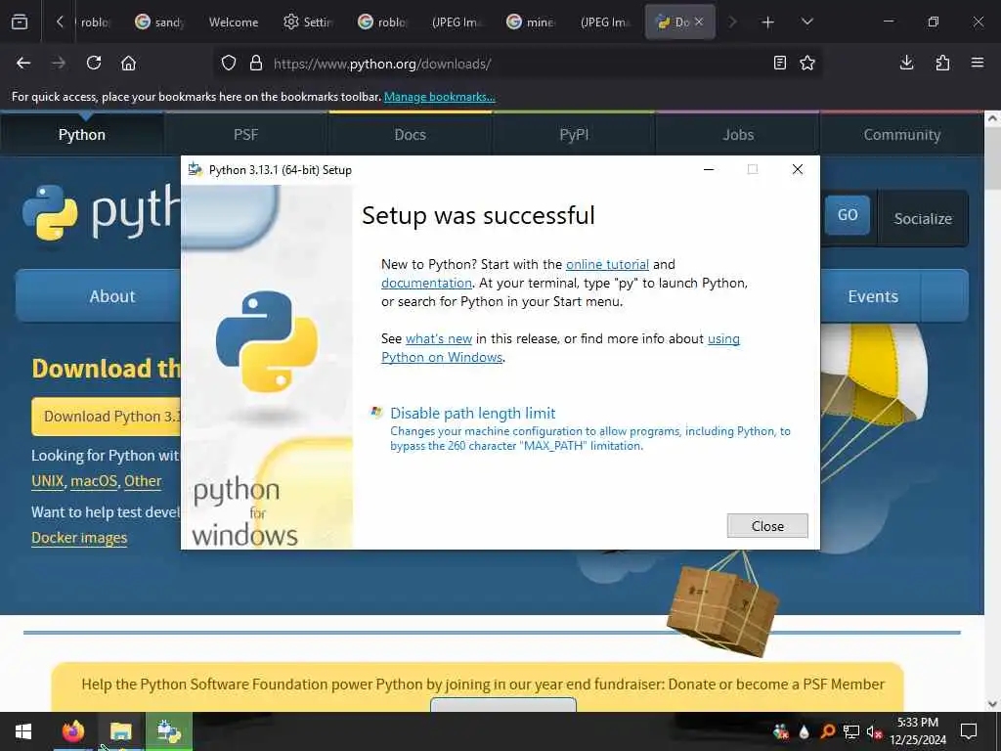Open the macOS downloads link
The width and height of the screenshot is (1001, 751).
(x=94, y=481)
